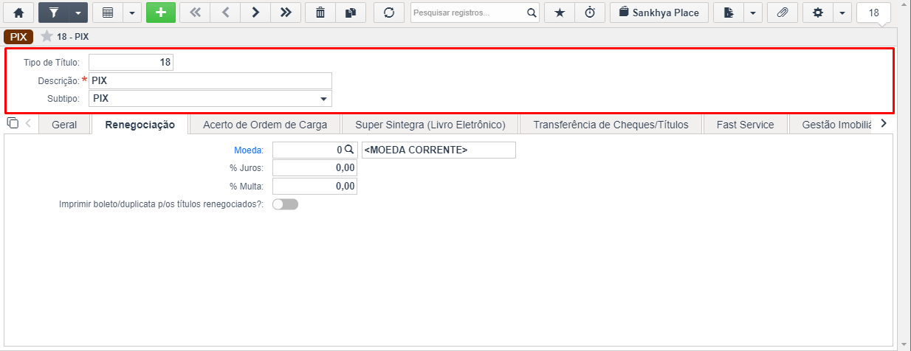Image resolution: width=911 pixels, height=351 pixels.
Task: Click the brown PIX tag
Action: [x=18, y=36]
